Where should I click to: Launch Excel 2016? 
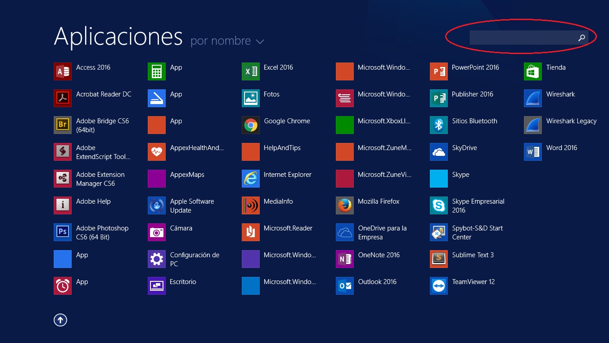coord(251,71)
